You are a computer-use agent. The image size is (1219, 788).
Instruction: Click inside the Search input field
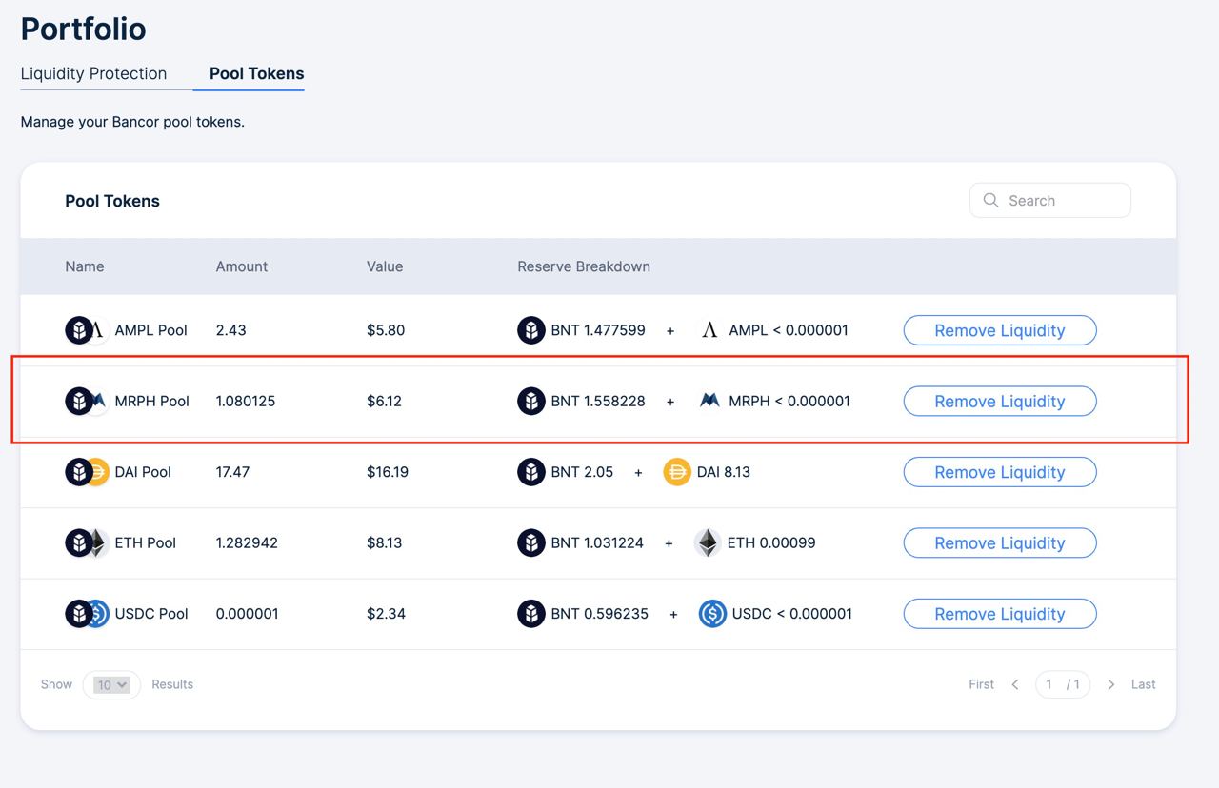1057,200
